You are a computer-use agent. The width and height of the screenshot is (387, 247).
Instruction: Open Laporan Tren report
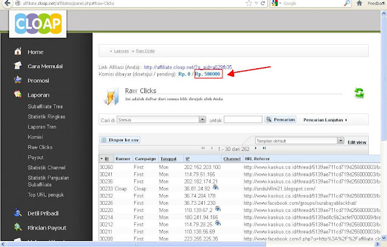click(42, 127)
